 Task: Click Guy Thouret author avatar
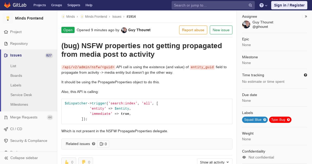pos(124,30)
